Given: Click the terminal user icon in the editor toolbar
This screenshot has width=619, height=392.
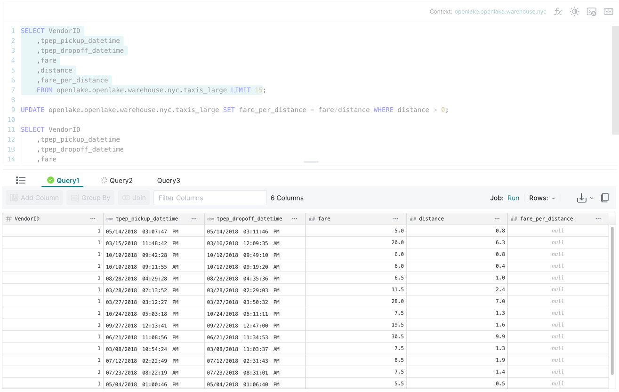Looking at the screenshot, I should (x=592, y=12).
